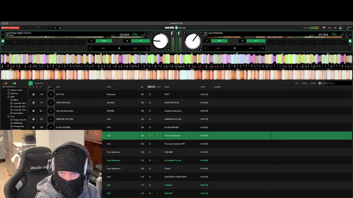Viewport: 353px width, 198px height.
Task: Click the DJ Pro 1 Month Free button
Action: (10, 28)
